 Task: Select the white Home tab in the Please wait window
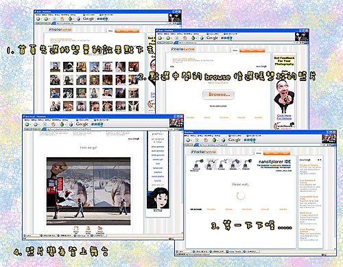(x=259, y=153)
